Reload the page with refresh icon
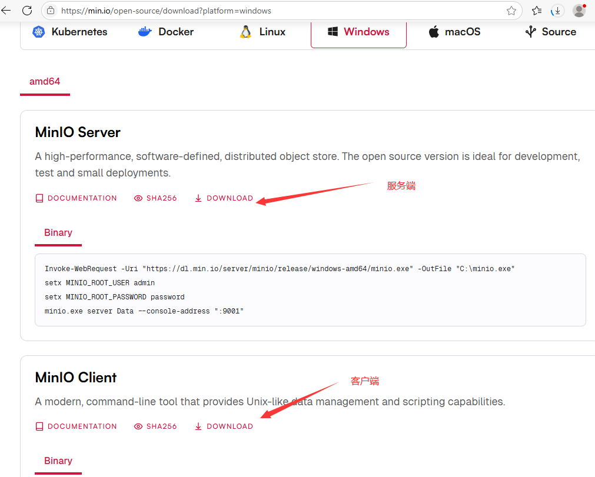Viewport: 595px width, 477px height. [x=27, y=11]
